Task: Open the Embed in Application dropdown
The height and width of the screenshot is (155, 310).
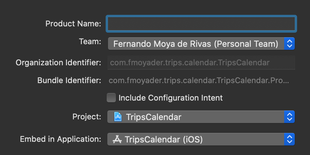Action: [196, 139]
